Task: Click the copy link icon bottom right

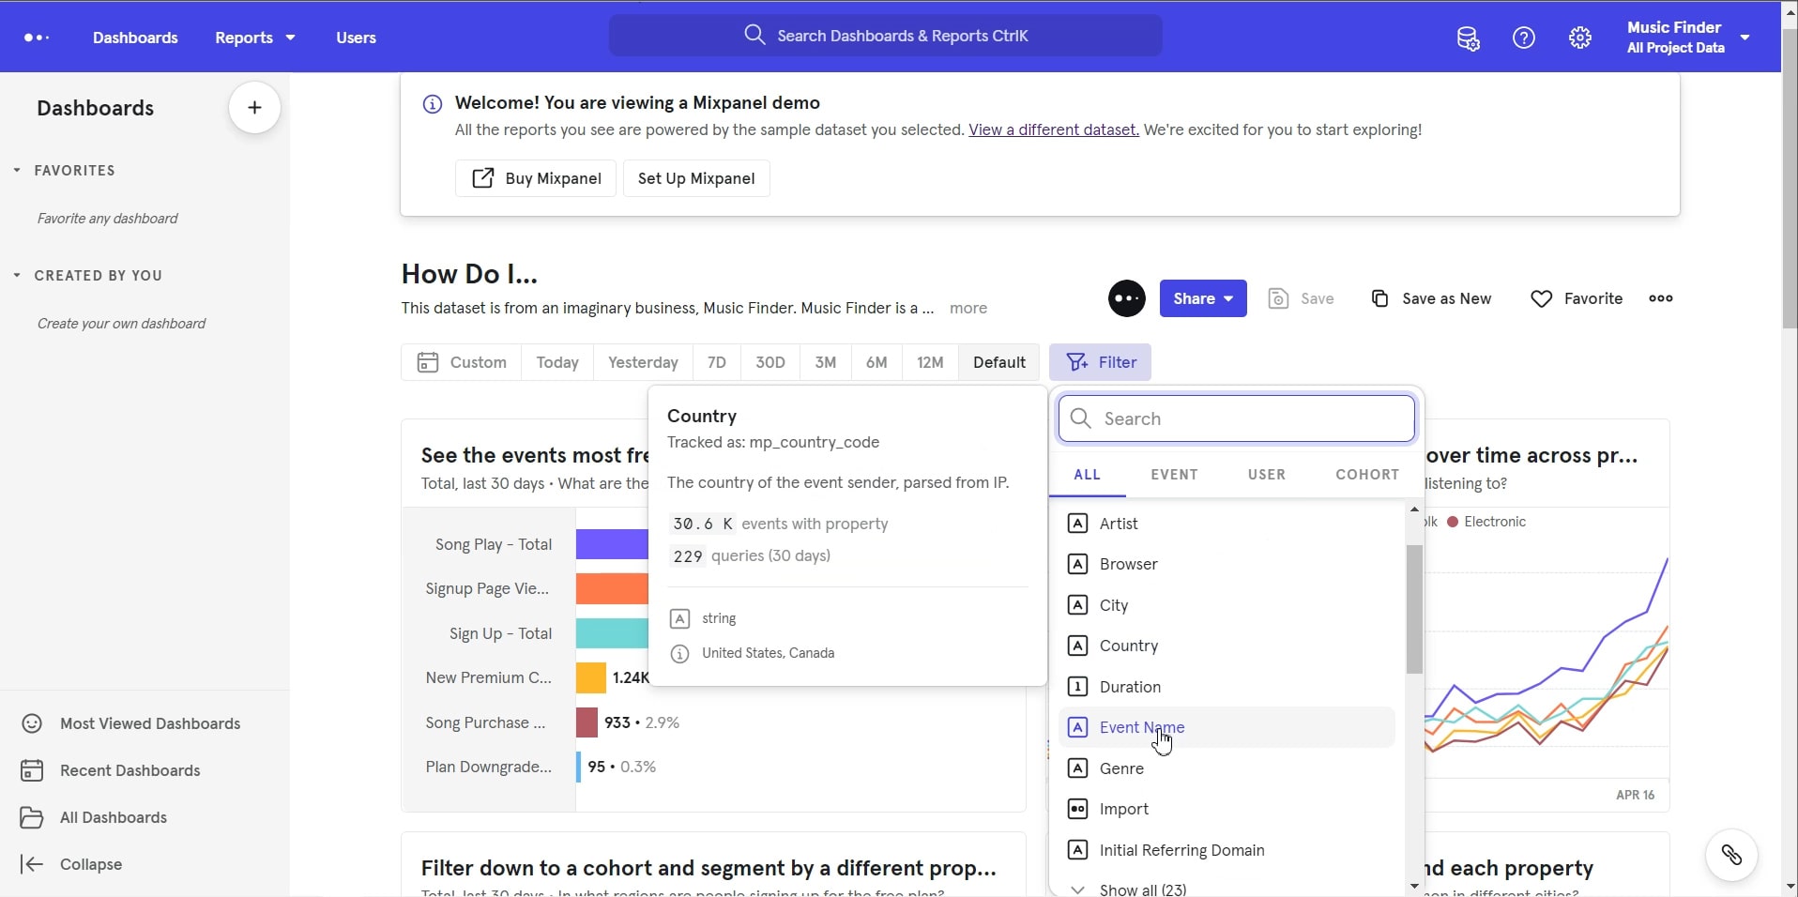Action: pyautogui.click(x=1732, y=855)
